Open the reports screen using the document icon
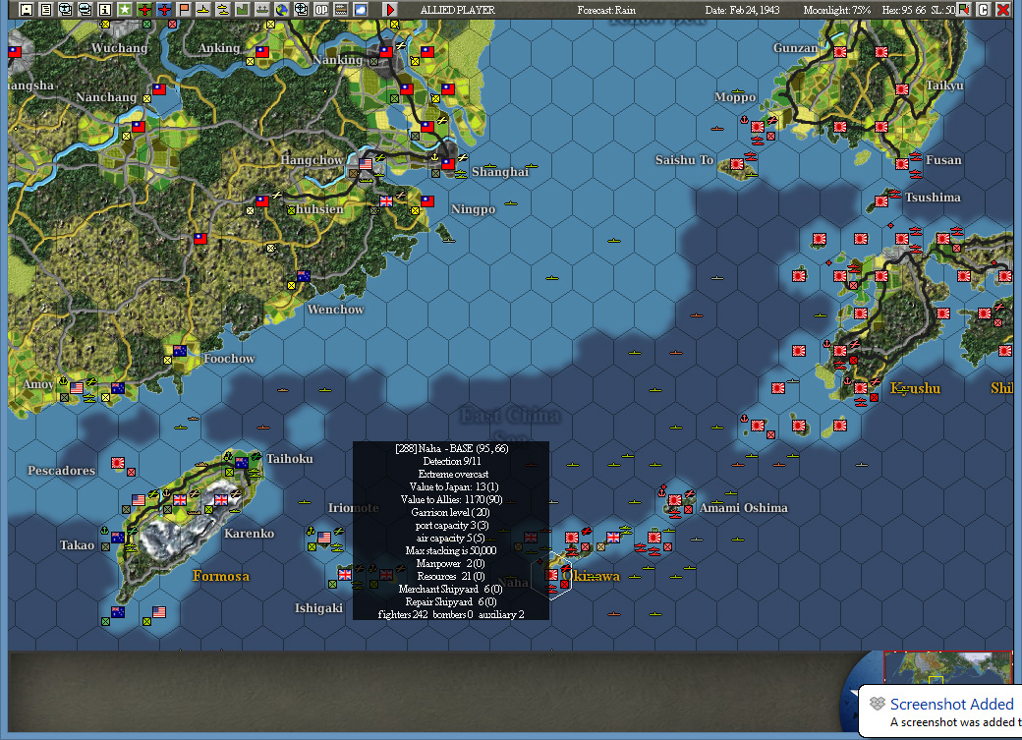 click(x=47, y=9)
